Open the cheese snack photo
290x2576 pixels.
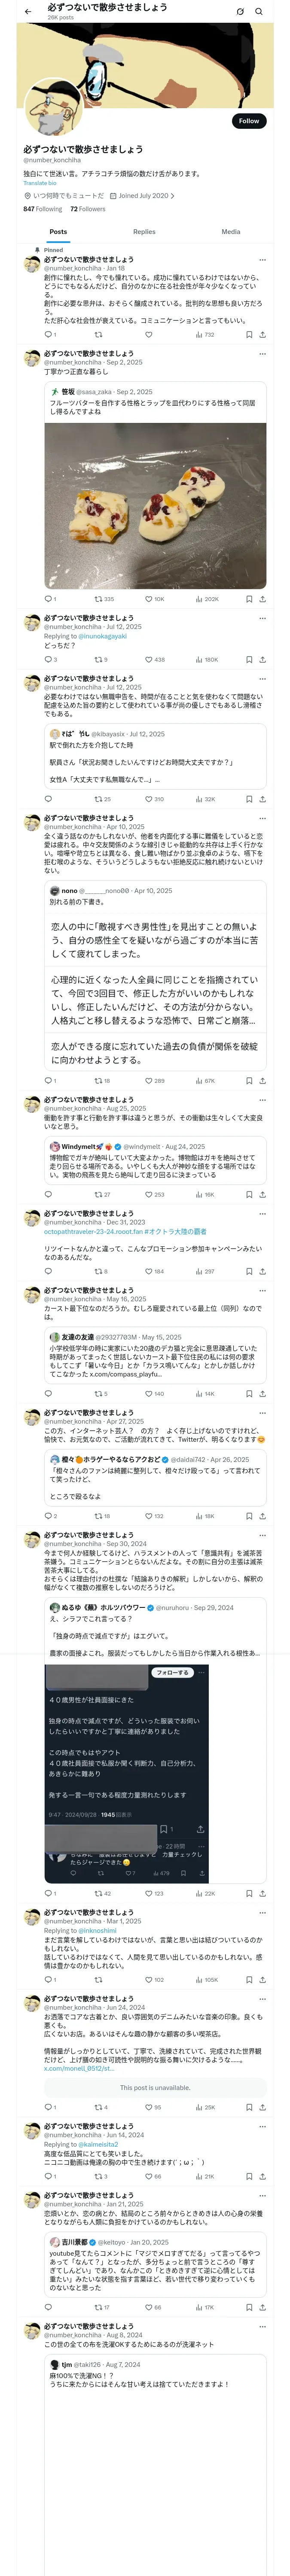pos(155,505)
